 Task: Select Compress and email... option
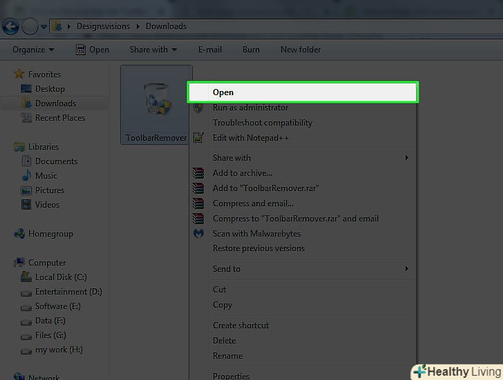point(303,203)
